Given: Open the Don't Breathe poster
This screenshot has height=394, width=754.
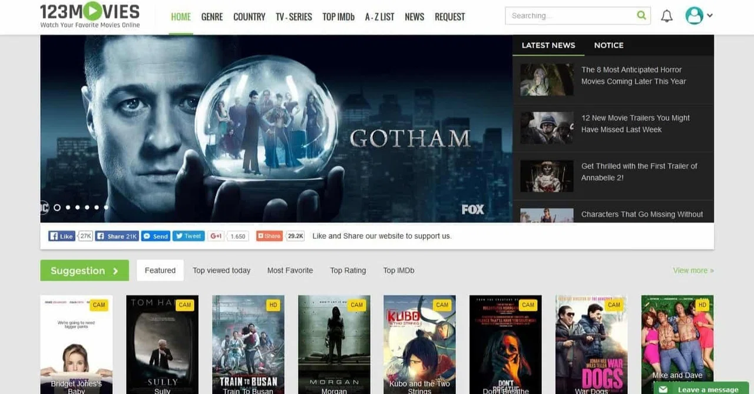Looking at the screenshot, I should [505, 345].
